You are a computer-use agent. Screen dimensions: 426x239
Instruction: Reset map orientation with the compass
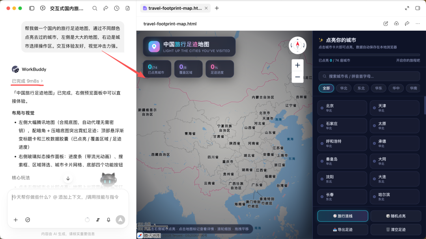pos(297,45)
